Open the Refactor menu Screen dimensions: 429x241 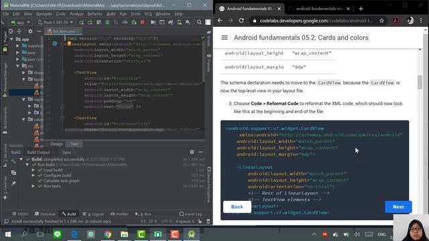(95, 13)
